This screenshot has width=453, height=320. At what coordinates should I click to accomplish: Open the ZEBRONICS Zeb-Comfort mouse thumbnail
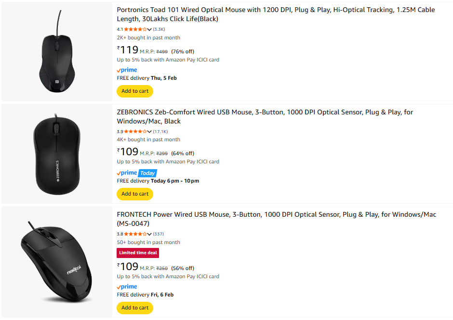(x=56, y=154)
